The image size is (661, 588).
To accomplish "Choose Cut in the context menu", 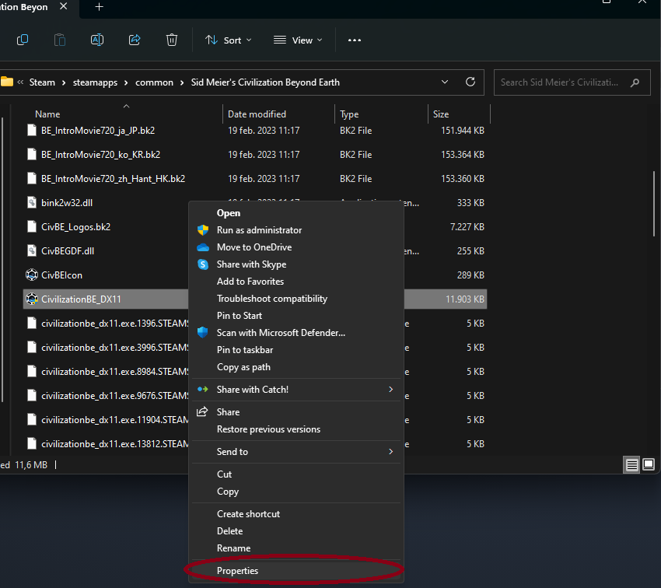I will click(x=296, y=474).
